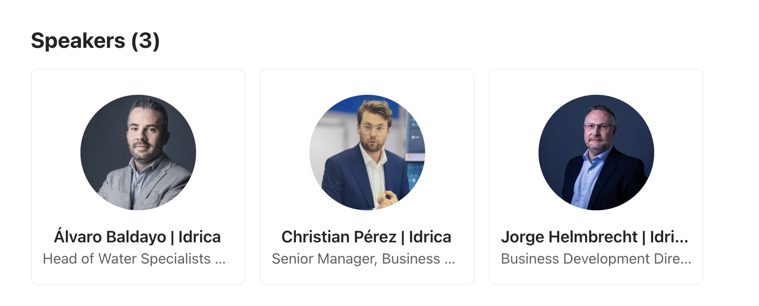The image size is (759, 306).
Task: Click the vertical bar separator in Álvaro's name
Action: pos(172,237)
